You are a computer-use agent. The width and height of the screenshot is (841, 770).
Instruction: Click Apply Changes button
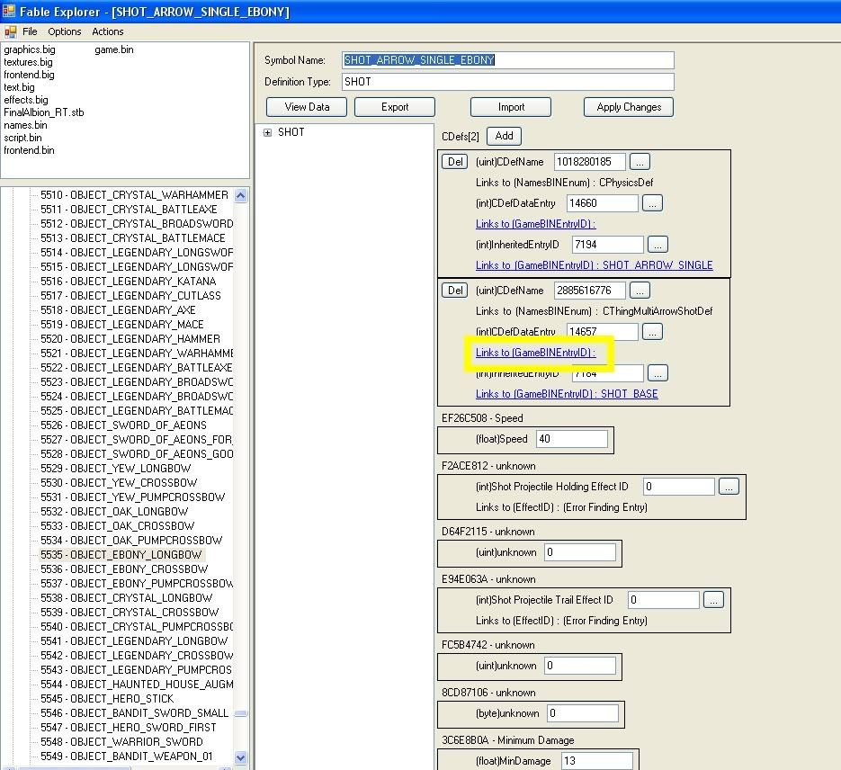pos(629,107)
